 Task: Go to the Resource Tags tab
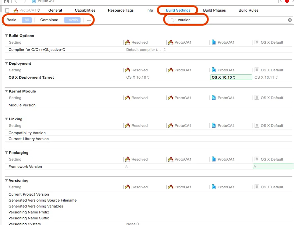pyautogui.click(x=121, y=10)
